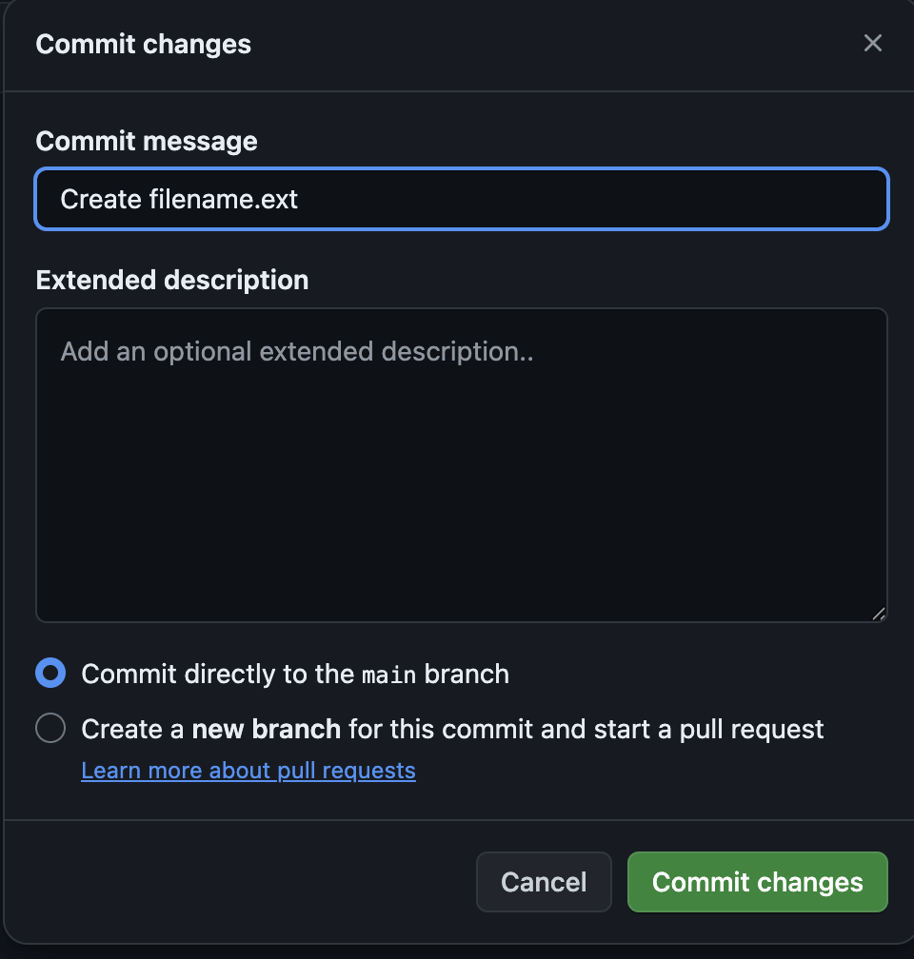Click the bold 'new branch' text
The width and height of the screenshot is (914, 959).
click(x=267, y=729)
